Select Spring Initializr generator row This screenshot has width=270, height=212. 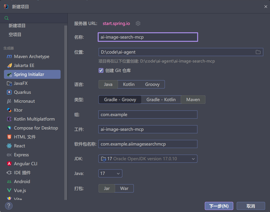click(x=32, y=74)
